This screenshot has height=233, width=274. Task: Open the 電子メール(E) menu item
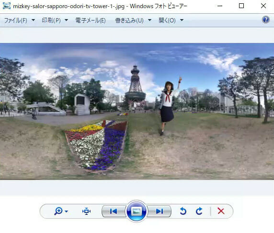(91, 21)
